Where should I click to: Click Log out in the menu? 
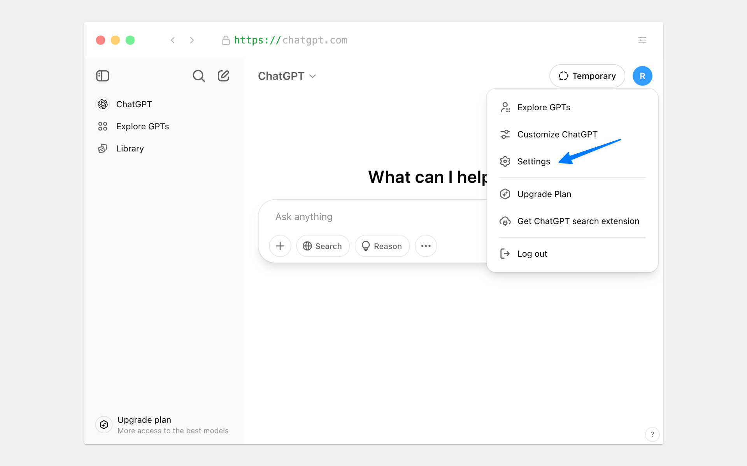532,254
